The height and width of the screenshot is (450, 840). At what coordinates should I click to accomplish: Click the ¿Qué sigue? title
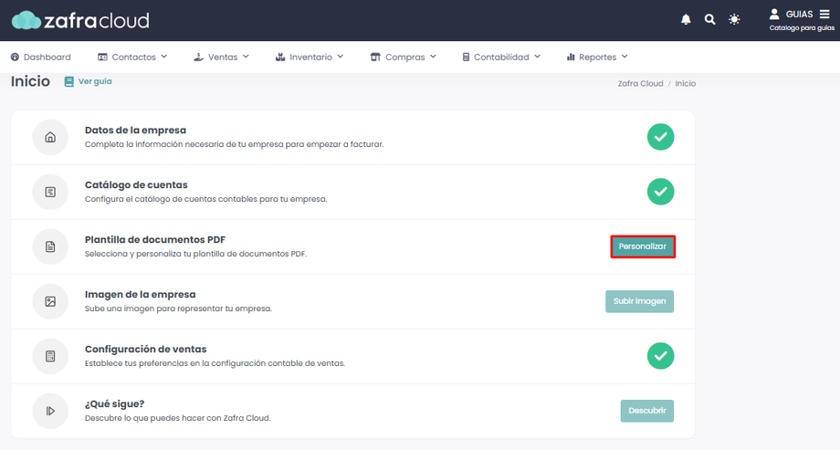coord(115,404)
